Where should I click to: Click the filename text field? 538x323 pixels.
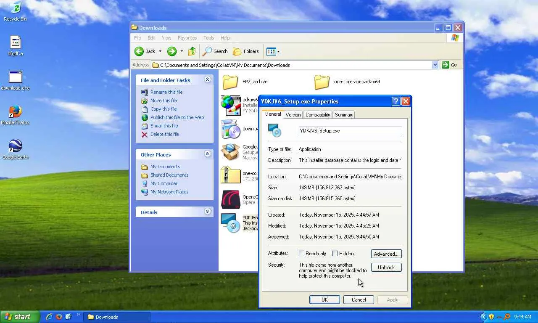(350, 131)
